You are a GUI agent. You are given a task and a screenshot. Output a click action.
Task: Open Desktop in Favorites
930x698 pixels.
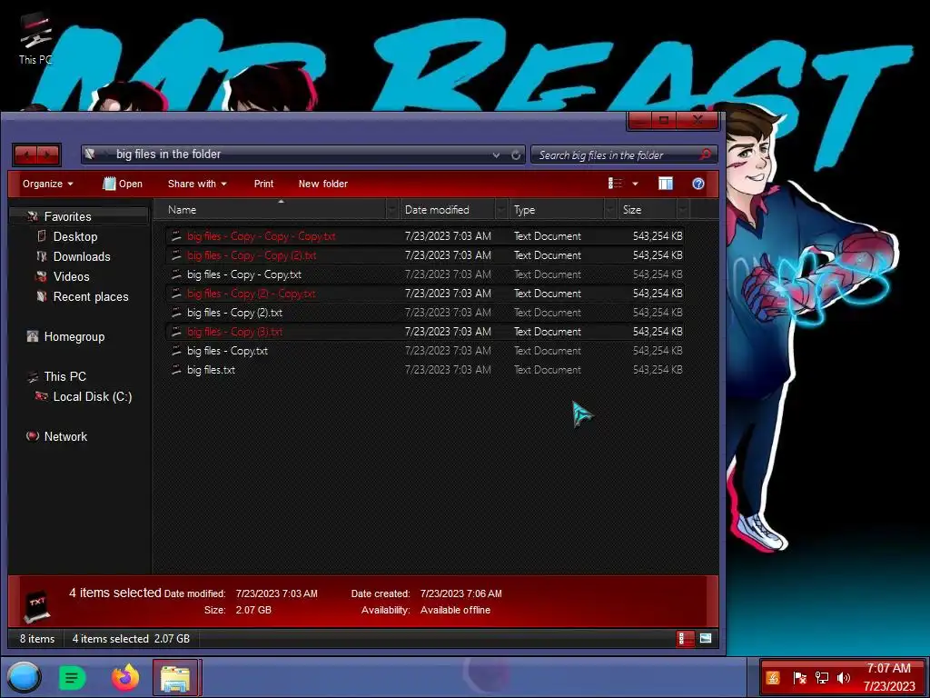coord(75,237)
